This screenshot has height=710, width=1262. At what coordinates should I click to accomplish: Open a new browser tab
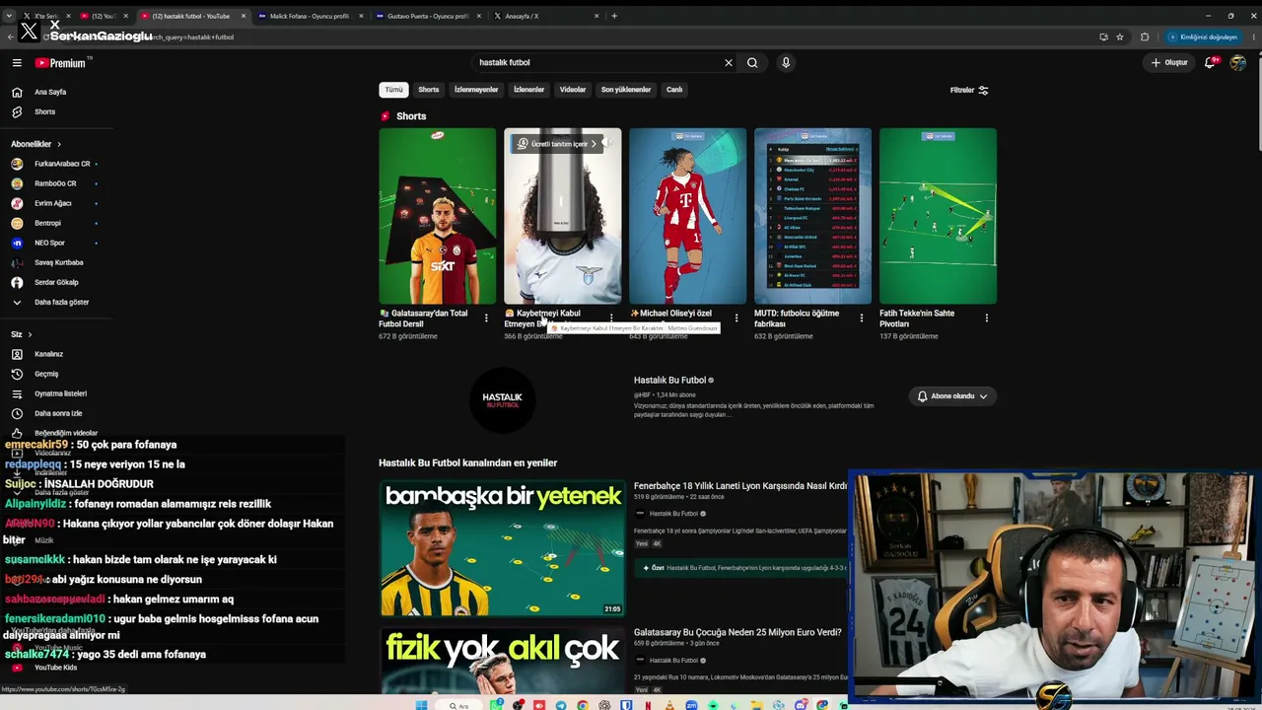click(x=614, y=16)
